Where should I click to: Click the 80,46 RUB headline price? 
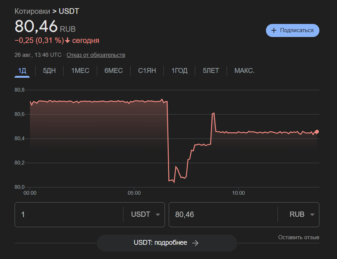click(x=45, y=27)
